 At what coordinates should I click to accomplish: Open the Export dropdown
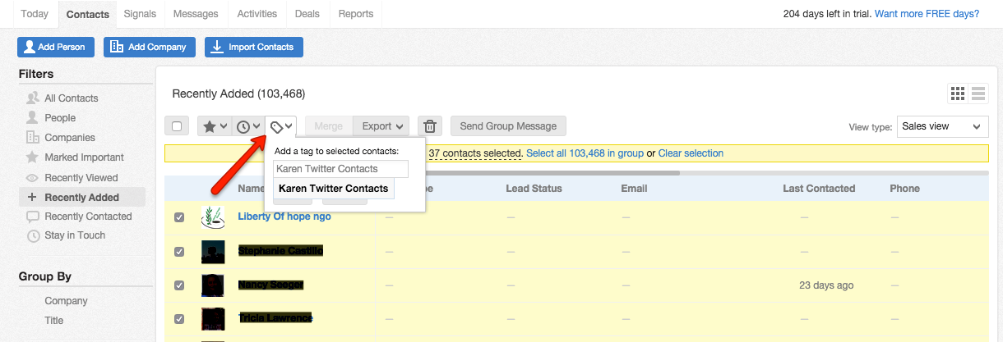click(383, 126)
